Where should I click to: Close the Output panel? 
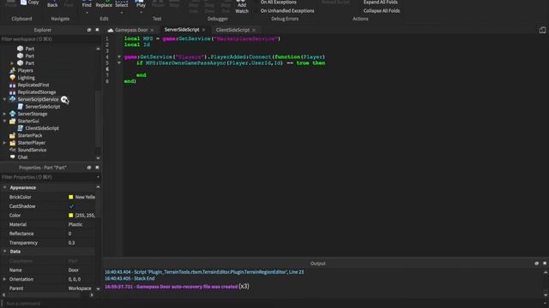(545, 264)
